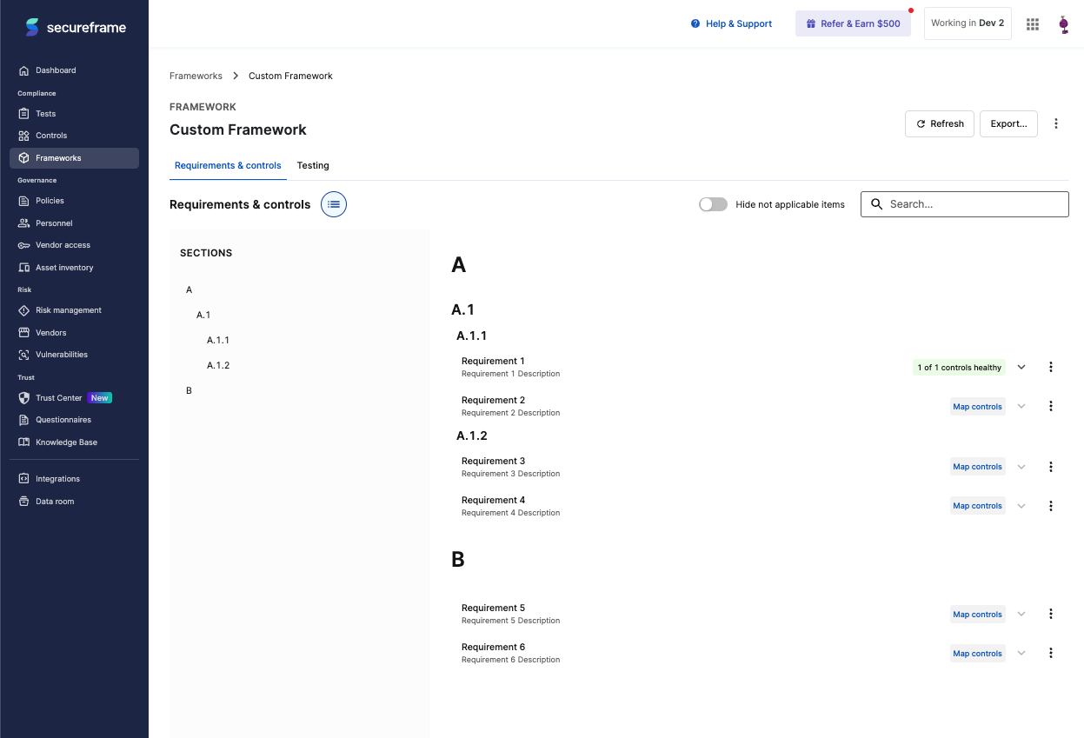Click Map controls for Requirement 3
Viewport: 1084px width, 738px height.
coord(978,467)
